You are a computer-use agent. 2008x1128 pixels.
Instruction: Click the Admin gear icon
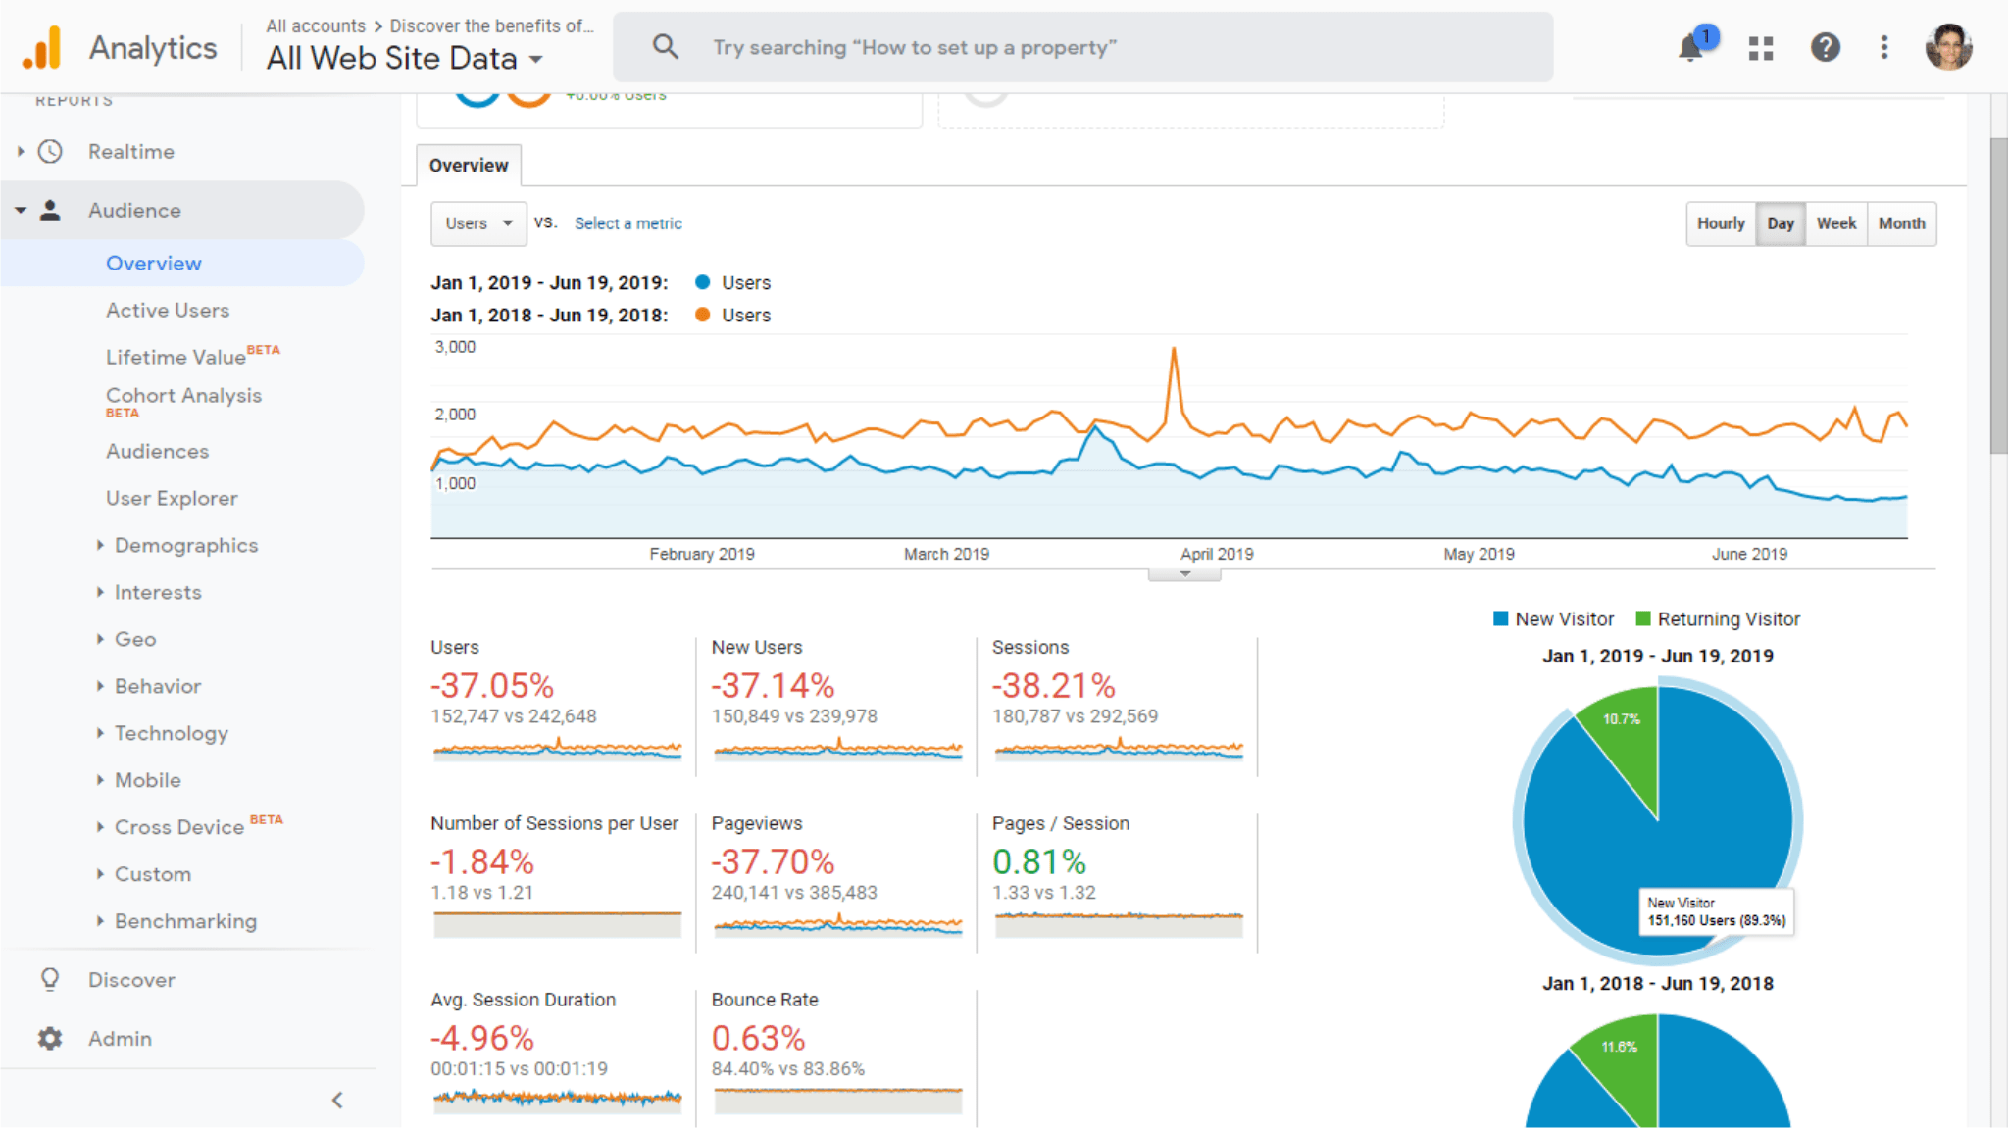click(x=50, y=1038)
